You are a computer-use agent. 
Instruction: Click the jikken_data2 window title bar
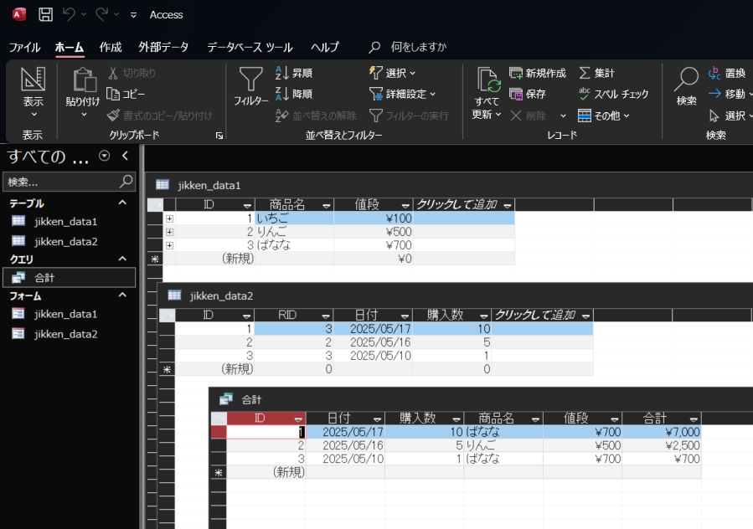click(x=456, y=295)
